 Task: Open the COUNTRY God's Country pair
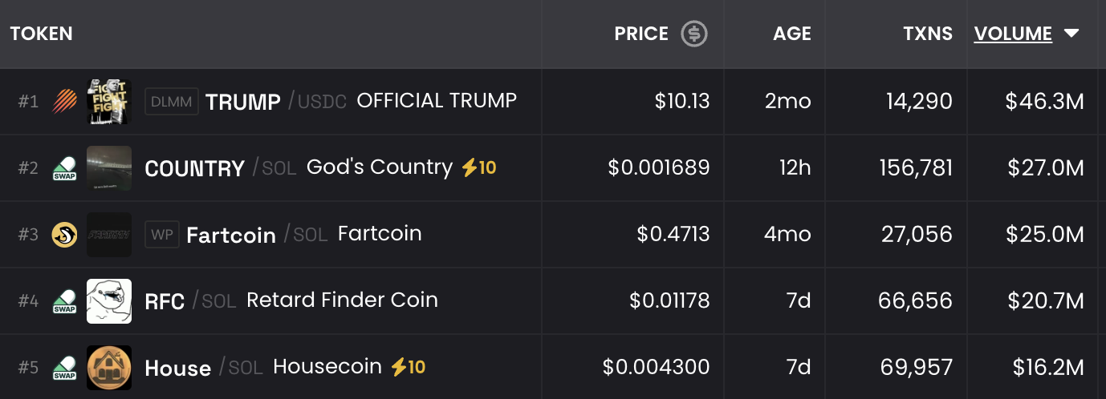pos(194,168)
